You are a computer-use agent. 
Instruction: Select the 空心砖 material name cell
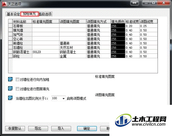coord(22,39)
